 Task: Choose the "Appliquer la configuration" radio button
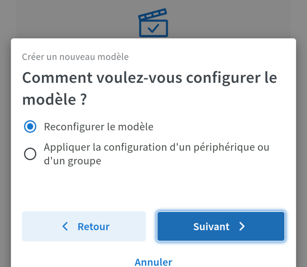[30, 154]
